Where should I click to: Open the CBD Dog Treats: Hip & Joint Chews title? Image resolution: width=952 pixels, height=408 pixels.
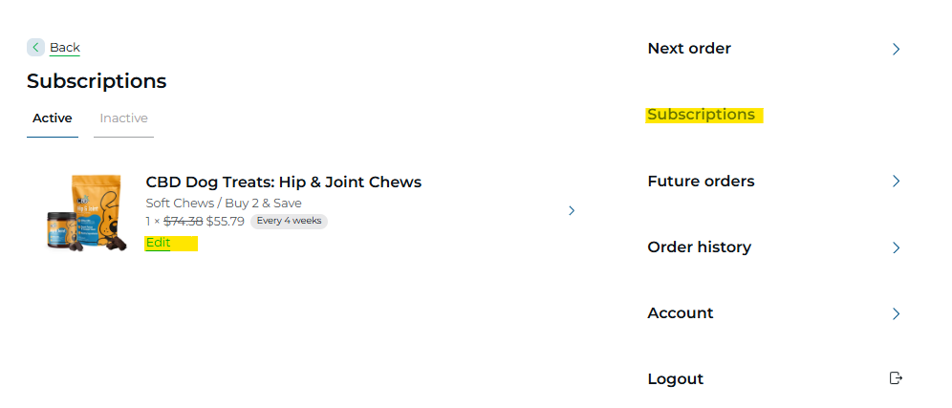point(283,182)
